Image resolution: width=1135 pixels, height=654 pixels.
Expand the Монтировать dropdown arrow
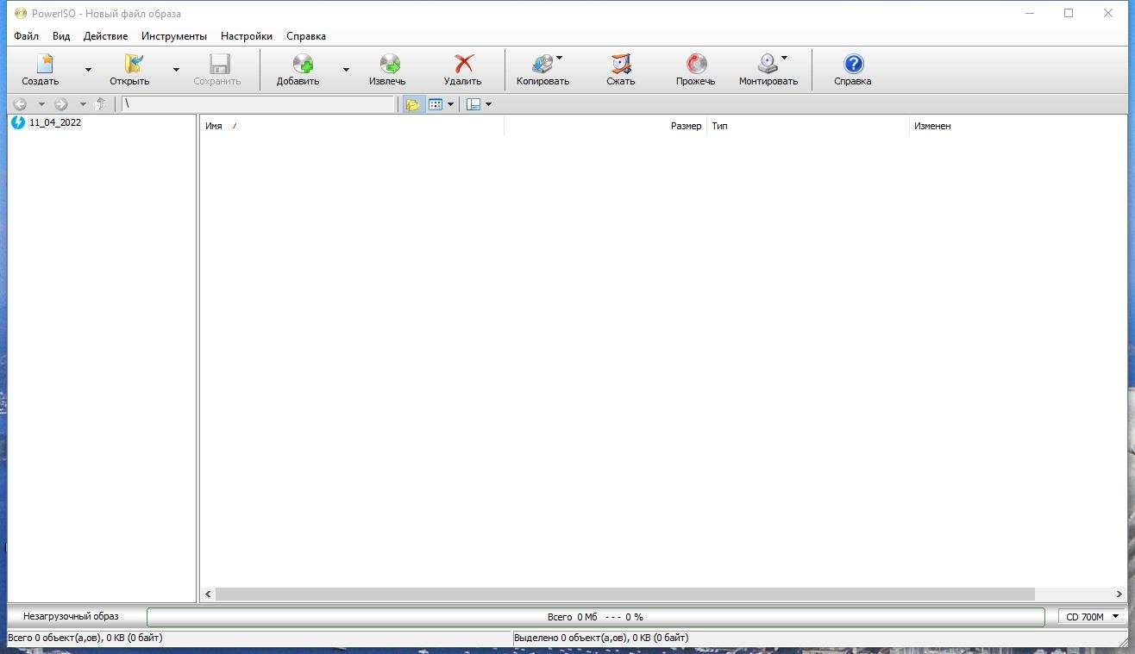pyautogui.click(x=784, y=58)
